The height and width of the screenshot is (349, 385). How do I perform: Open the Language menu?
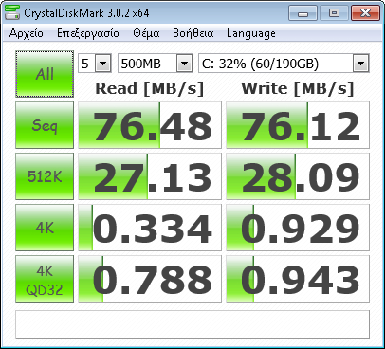251,33
